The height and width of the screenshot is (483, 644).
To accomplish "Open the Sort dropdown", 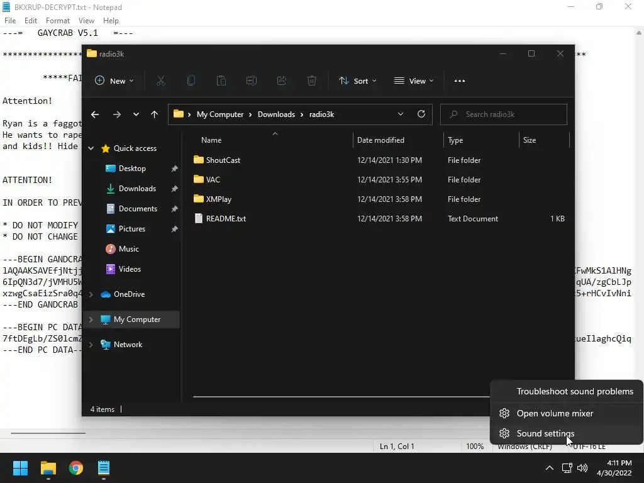I will click(x=357, y=81).
